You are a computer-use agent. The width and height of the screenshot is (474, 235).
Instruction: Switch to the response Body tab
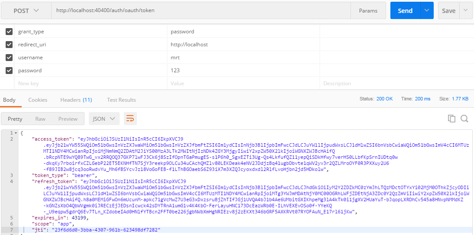(9, 100)
